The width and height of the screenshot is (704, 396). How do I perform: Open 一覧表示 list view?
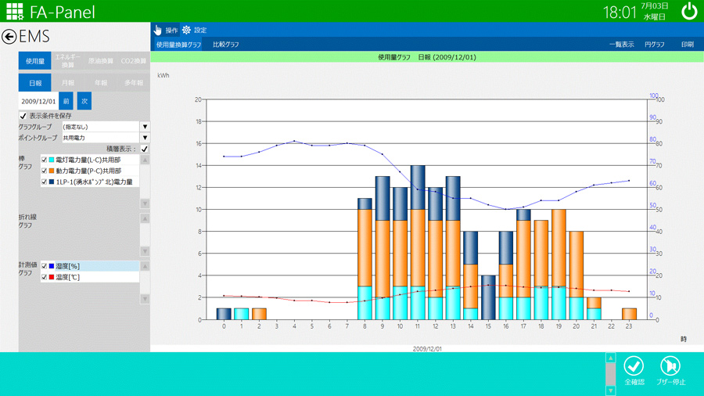tap(621, 45)
